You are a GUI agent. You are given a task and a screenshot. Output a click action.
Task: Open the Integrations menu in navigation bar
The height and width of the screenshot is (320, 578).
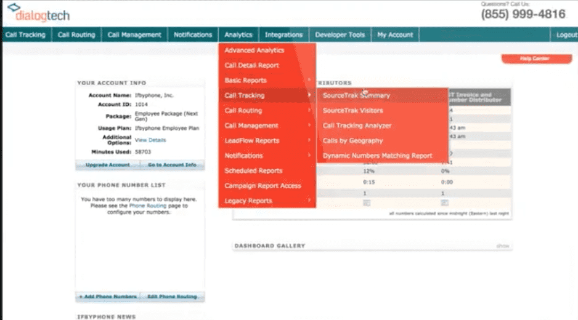pos(283,35)
